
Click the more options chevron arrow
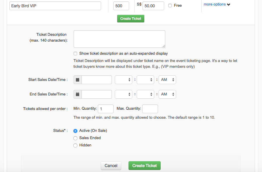[x=229, y=4]
